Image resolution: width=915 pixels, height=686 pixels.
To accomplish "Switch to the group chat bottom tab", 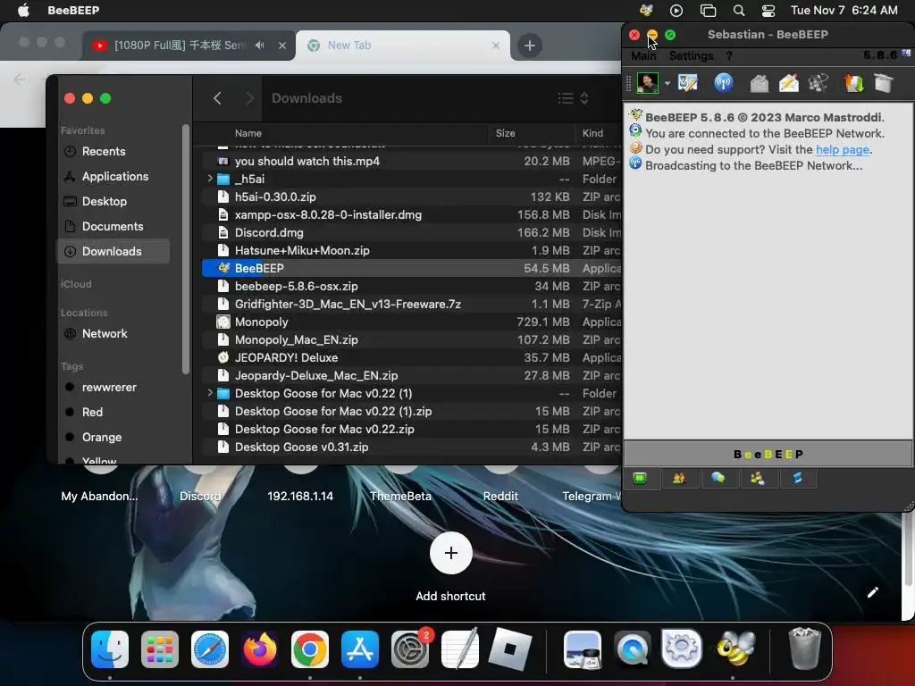I will point(758,479).
